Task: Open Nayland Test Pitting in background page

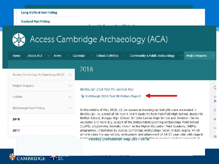Action: pos(35,21)
